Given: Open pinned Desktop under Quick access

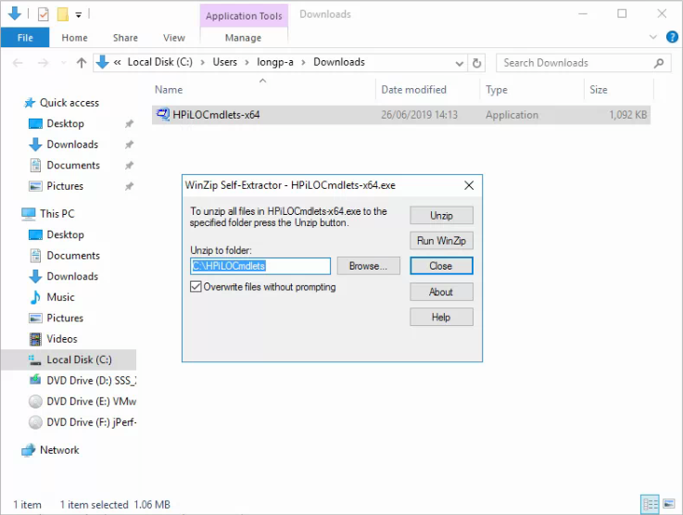Looking at the screenshot, I should coord(66,123).
